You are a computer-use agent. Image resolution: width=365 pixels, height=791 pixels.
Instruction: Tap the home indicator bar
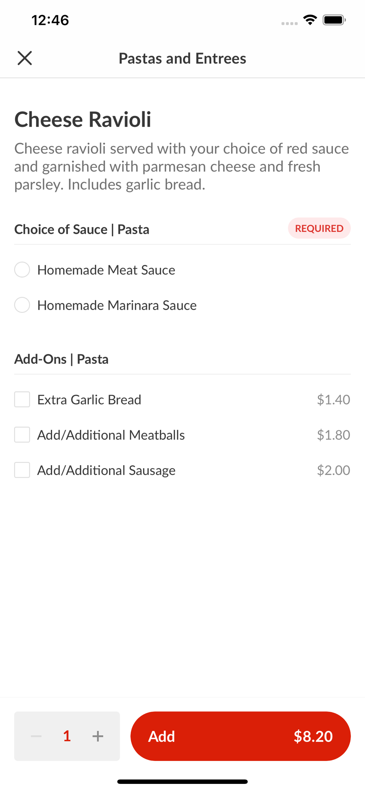pos(182,782)
